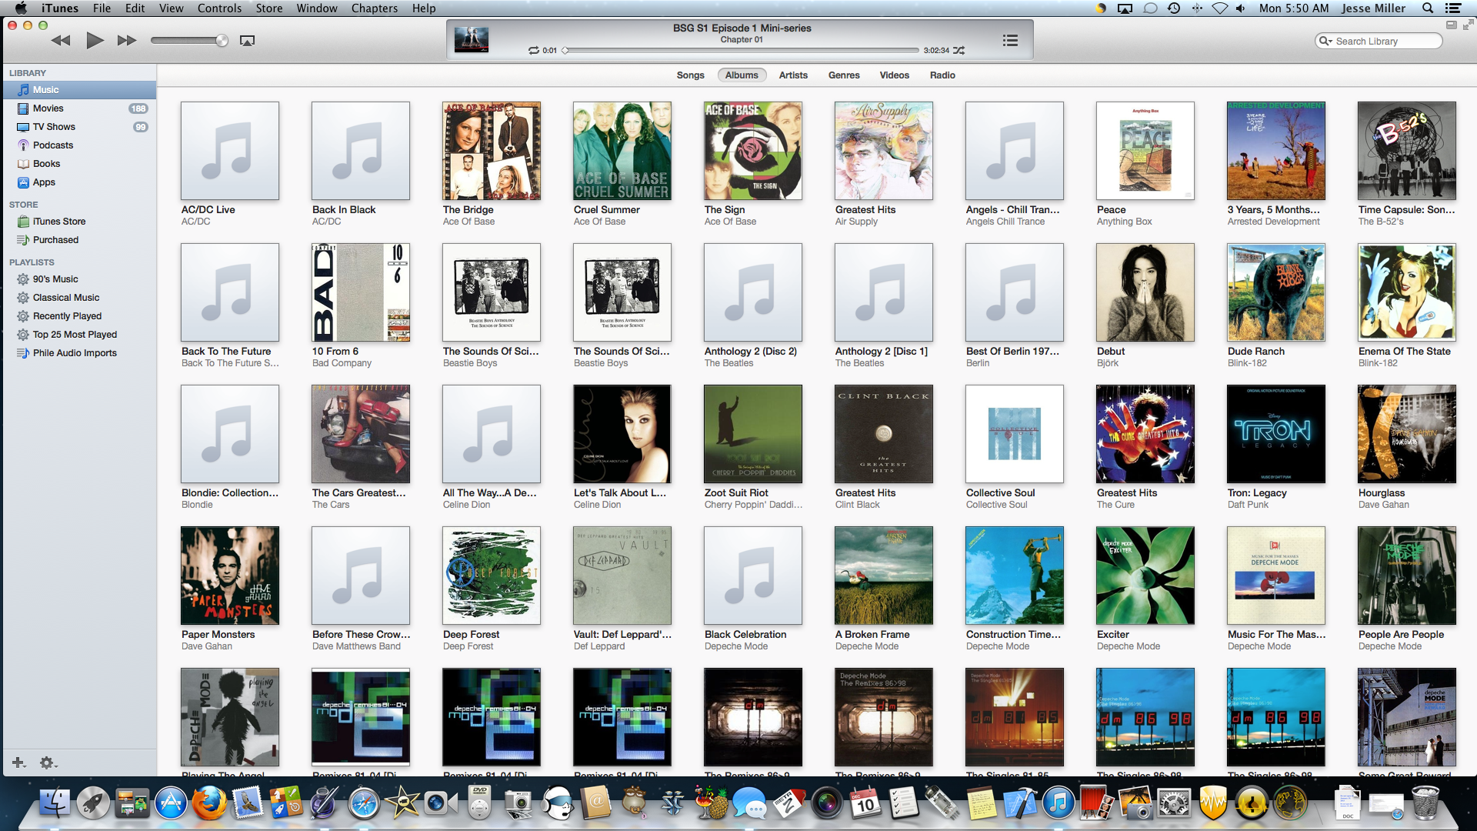Viewport: 1477px width, 831px height.
Task: Click the rewind button
Action: tap(61, 41)
